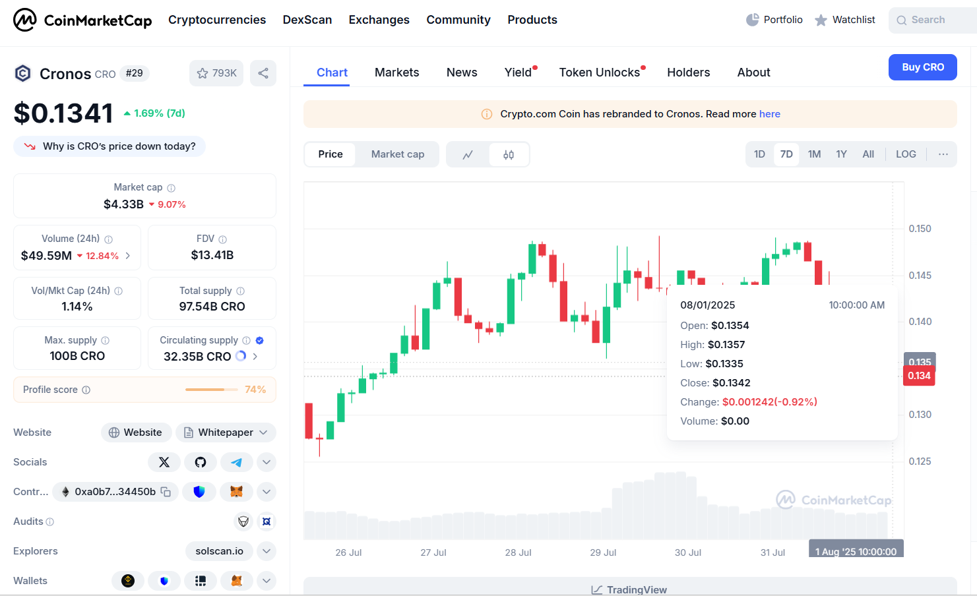Open the GitHub social link
The image size is (977, 596).
(201, 462)
